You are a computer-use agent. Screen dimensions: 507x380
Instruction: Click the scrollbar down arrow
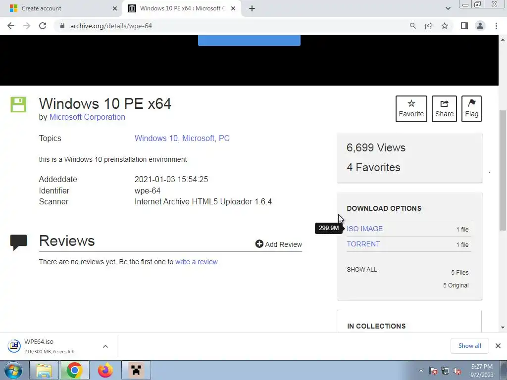503,328
